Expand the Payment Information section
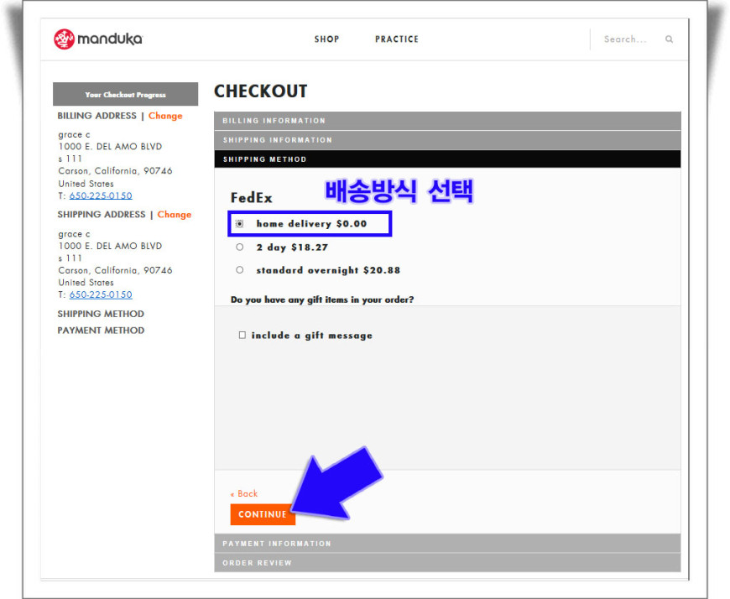This screenshot has height=599, width=730. point(447,544)
